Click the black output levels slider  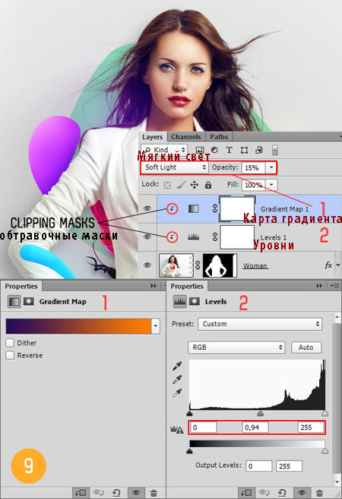[189, 450]
